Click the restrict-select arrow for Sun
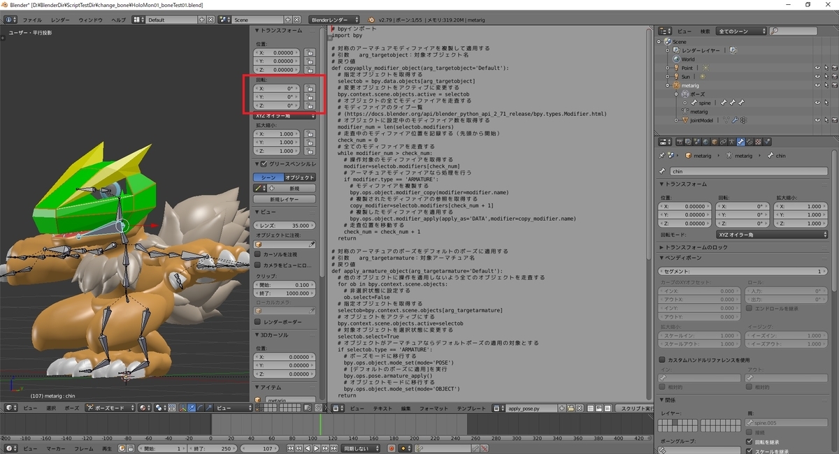This screenshot has width=839, height=454. (x=826, y=76)
